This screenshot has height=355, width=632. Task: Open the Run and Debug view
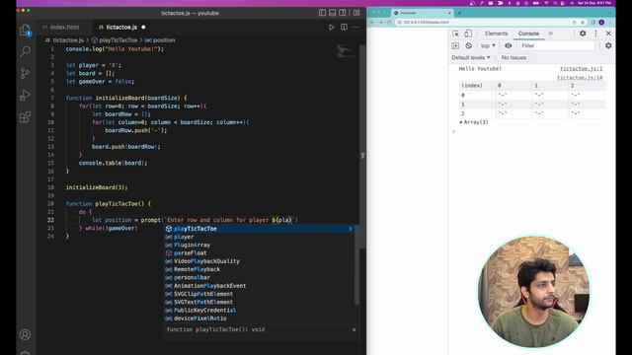pos(25,96)
